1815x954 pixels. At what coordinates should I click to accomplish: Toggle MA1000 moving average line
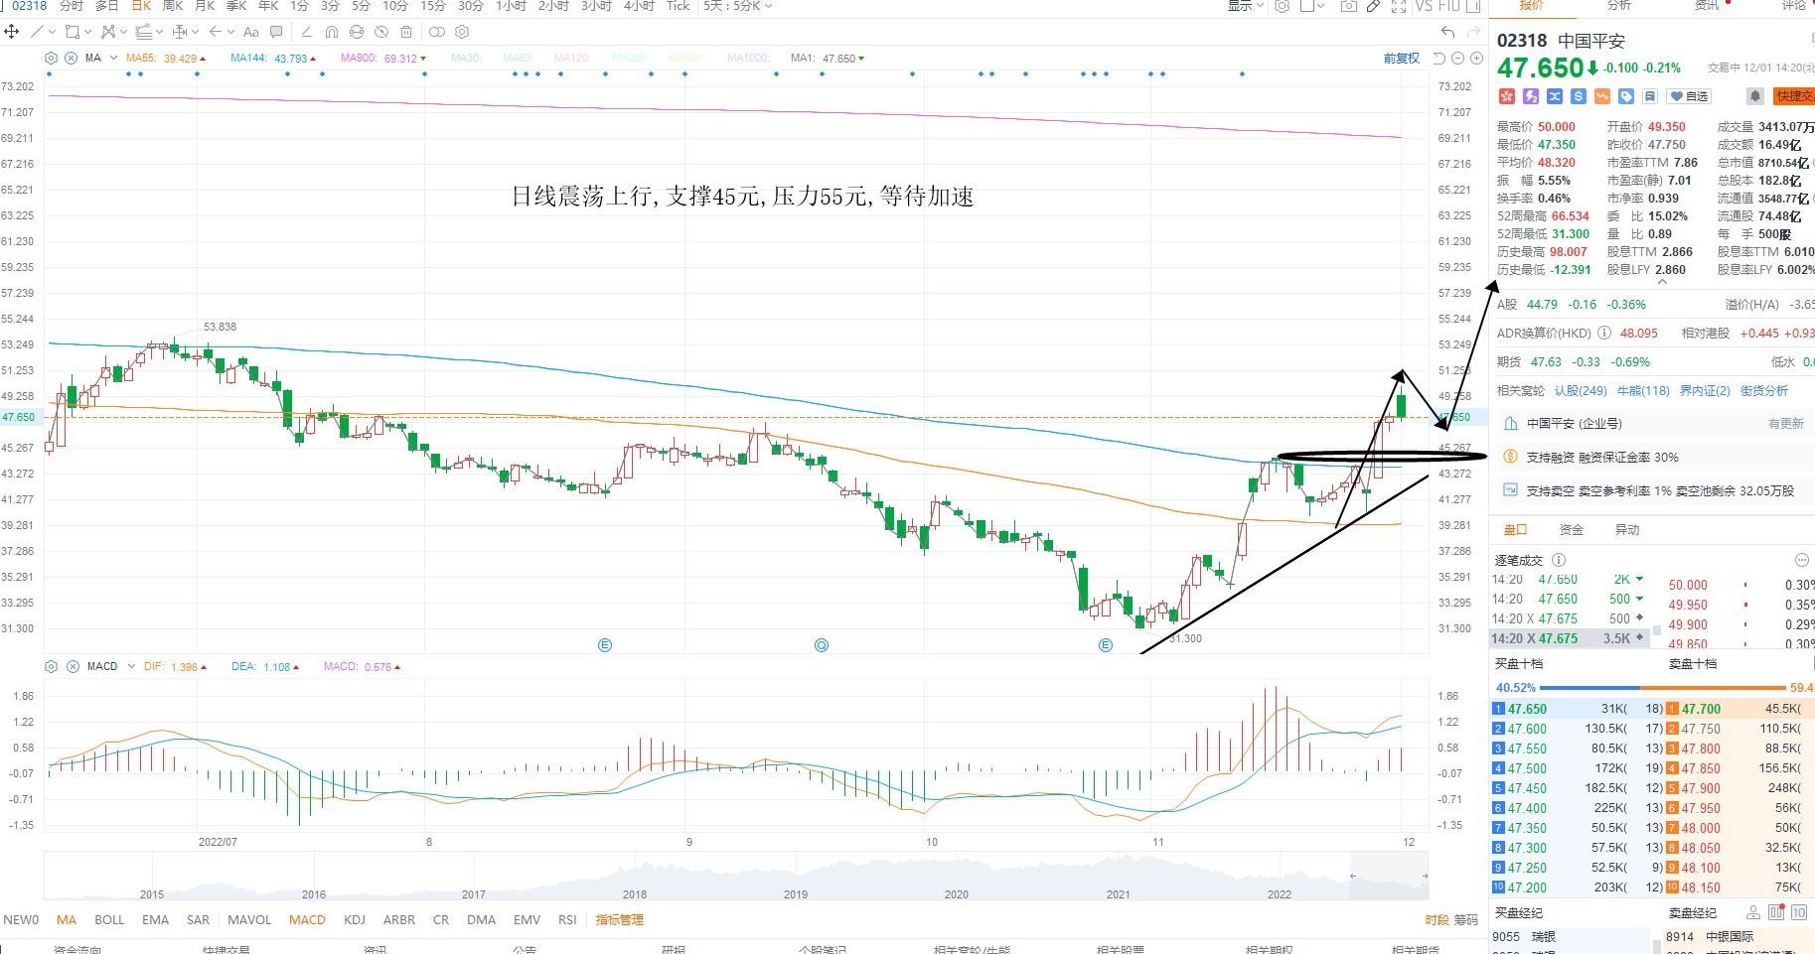[748, 59]
